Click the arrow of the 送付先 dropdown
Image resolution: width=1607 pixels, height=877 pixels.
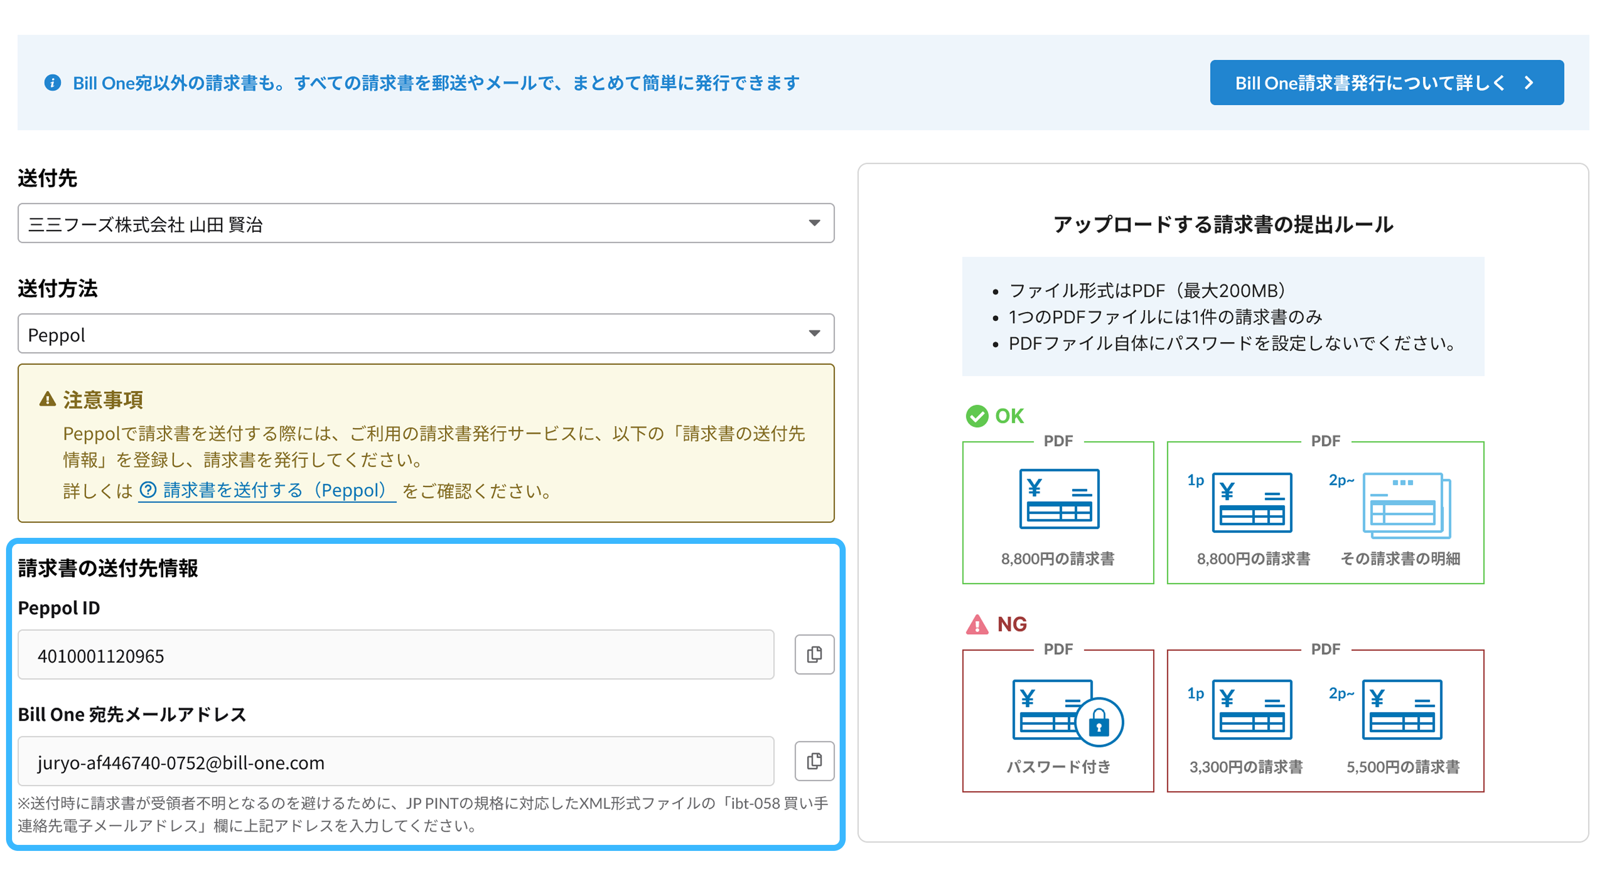[814, 223]
